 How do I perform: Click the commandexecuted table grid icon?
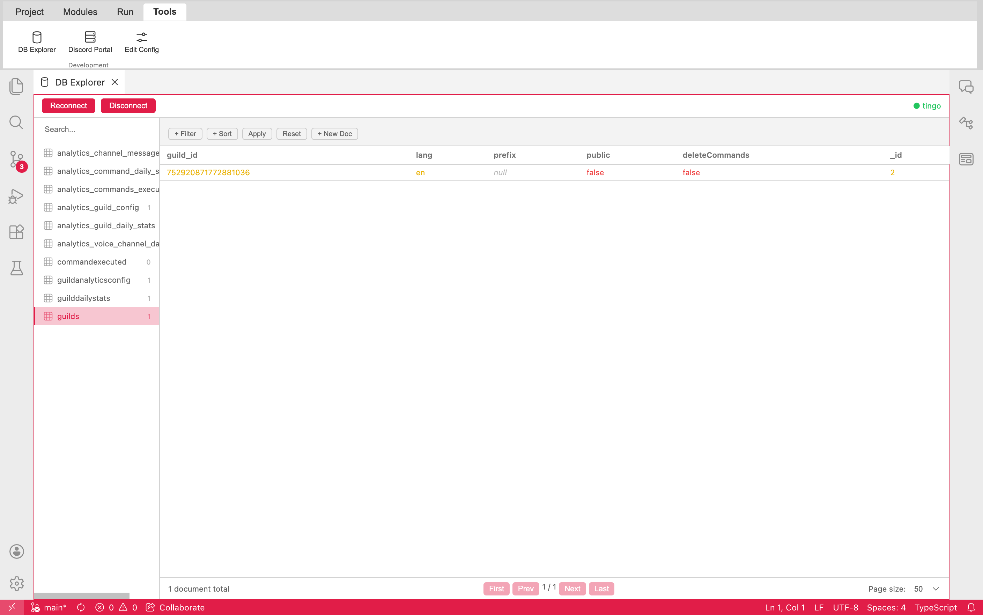[48, 261]
